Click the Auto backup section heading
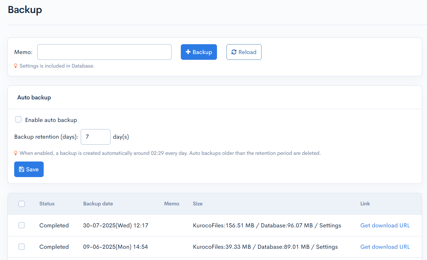Image resolution: width=427 pixels, height=260 pixels. (x=34, y=97)
